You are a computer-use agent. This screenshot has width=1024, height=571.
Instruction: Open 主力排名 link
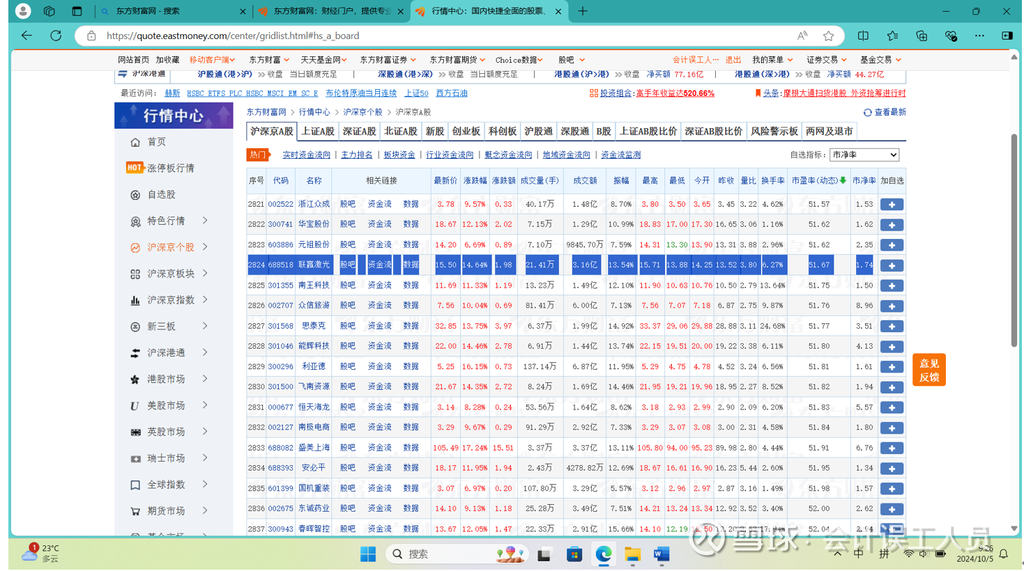tap(357, 155)
